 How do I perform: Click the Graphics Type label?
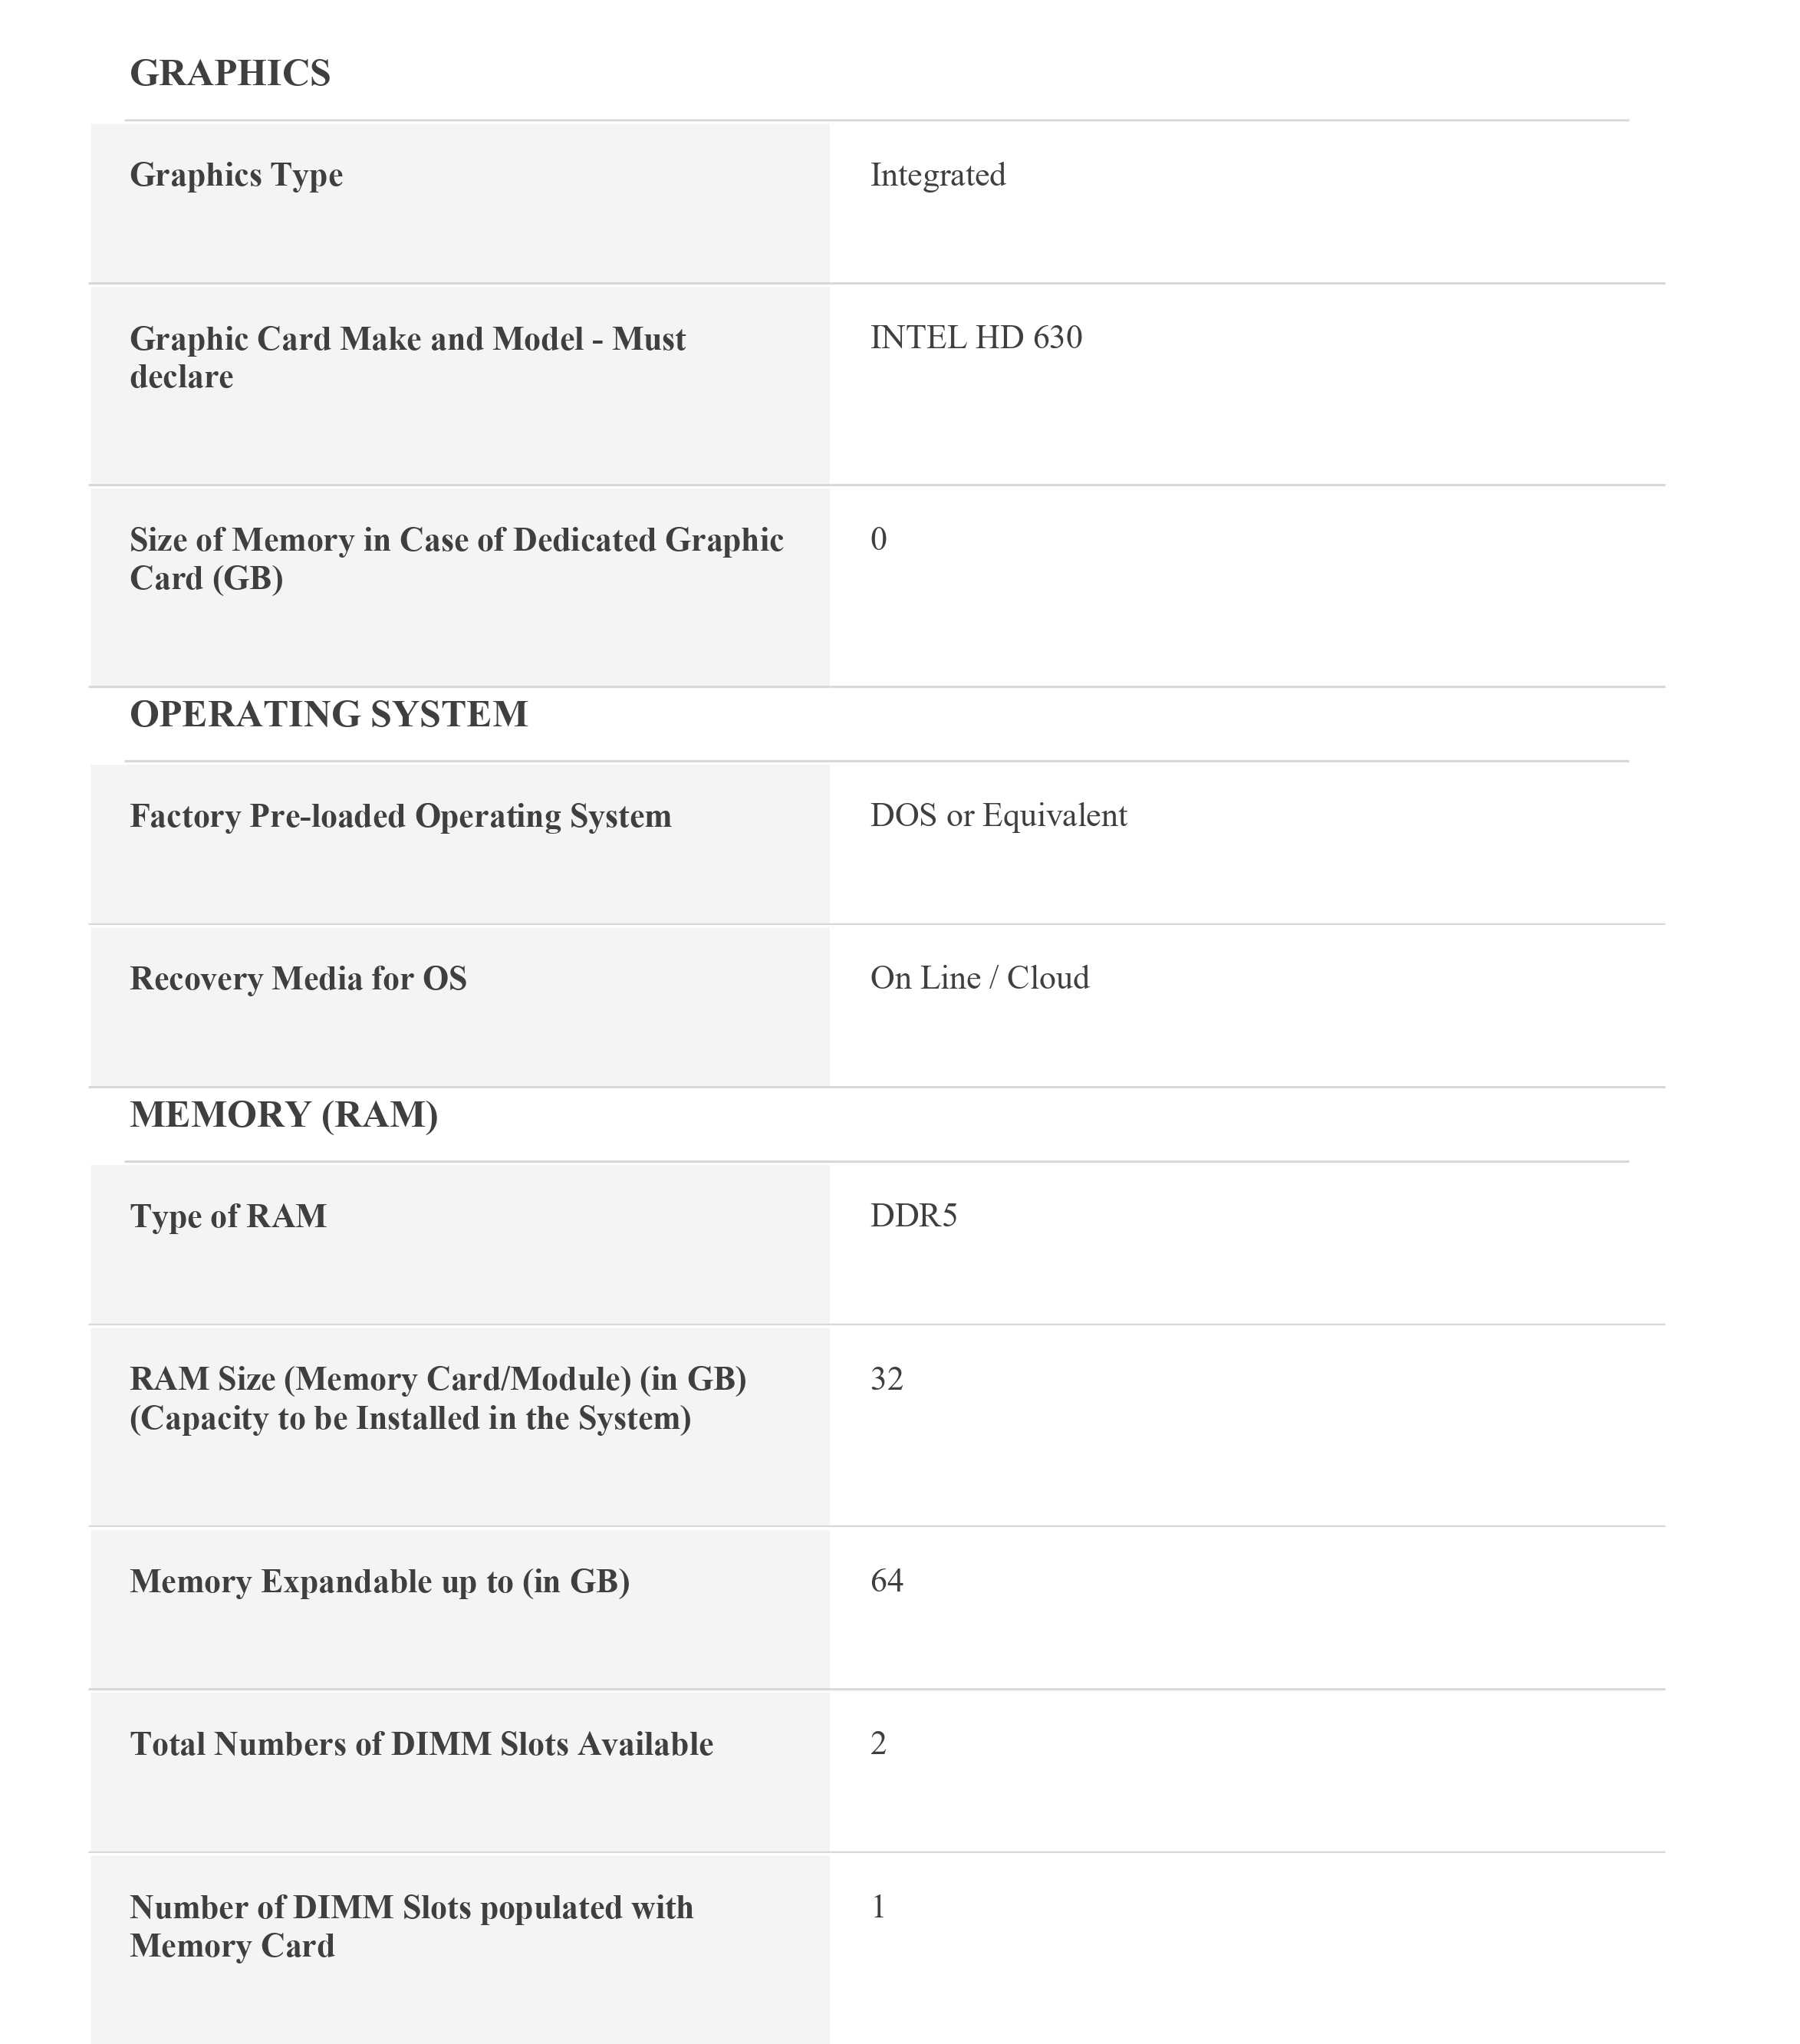tap(236, 175)
